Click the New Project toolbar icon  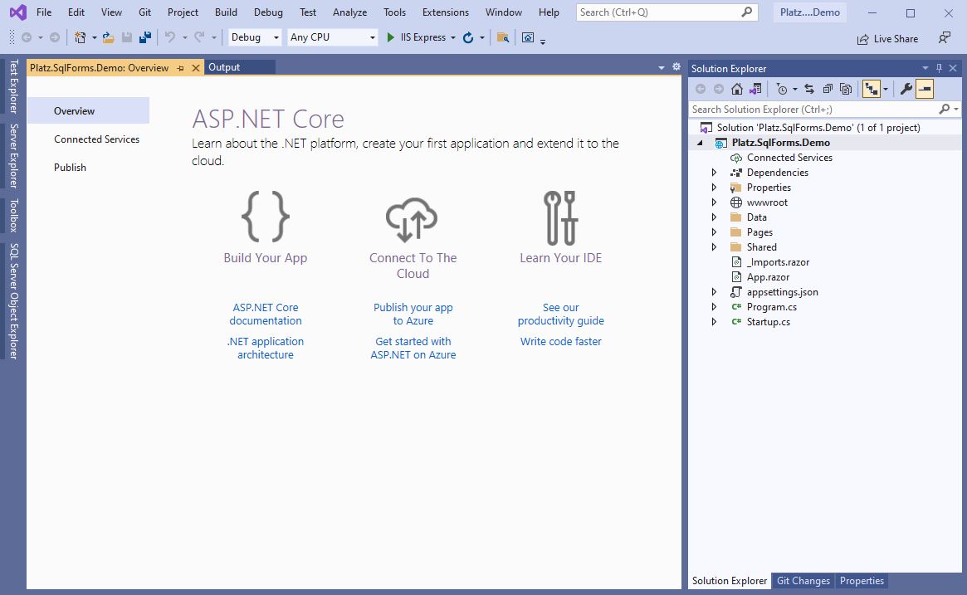pos(81,37)
